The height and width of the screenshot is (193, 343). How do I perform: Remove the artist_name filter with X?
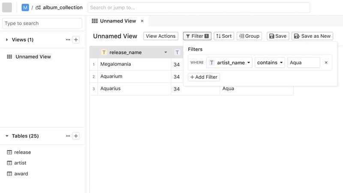click(326, 63)
